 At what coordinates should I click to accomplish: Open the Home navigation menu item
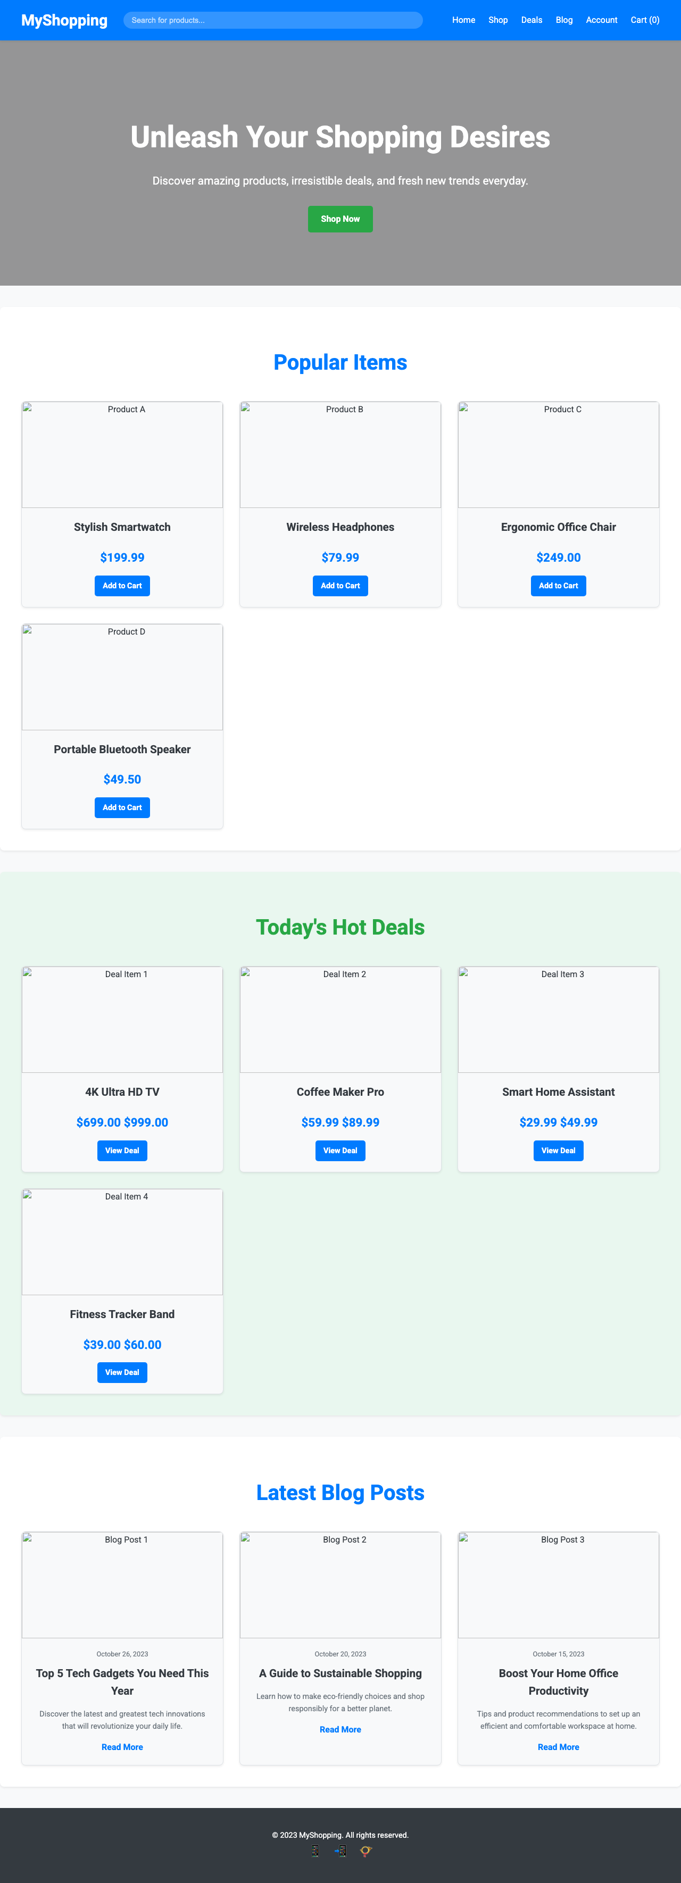pyautogui.click(x=463, y=20)
